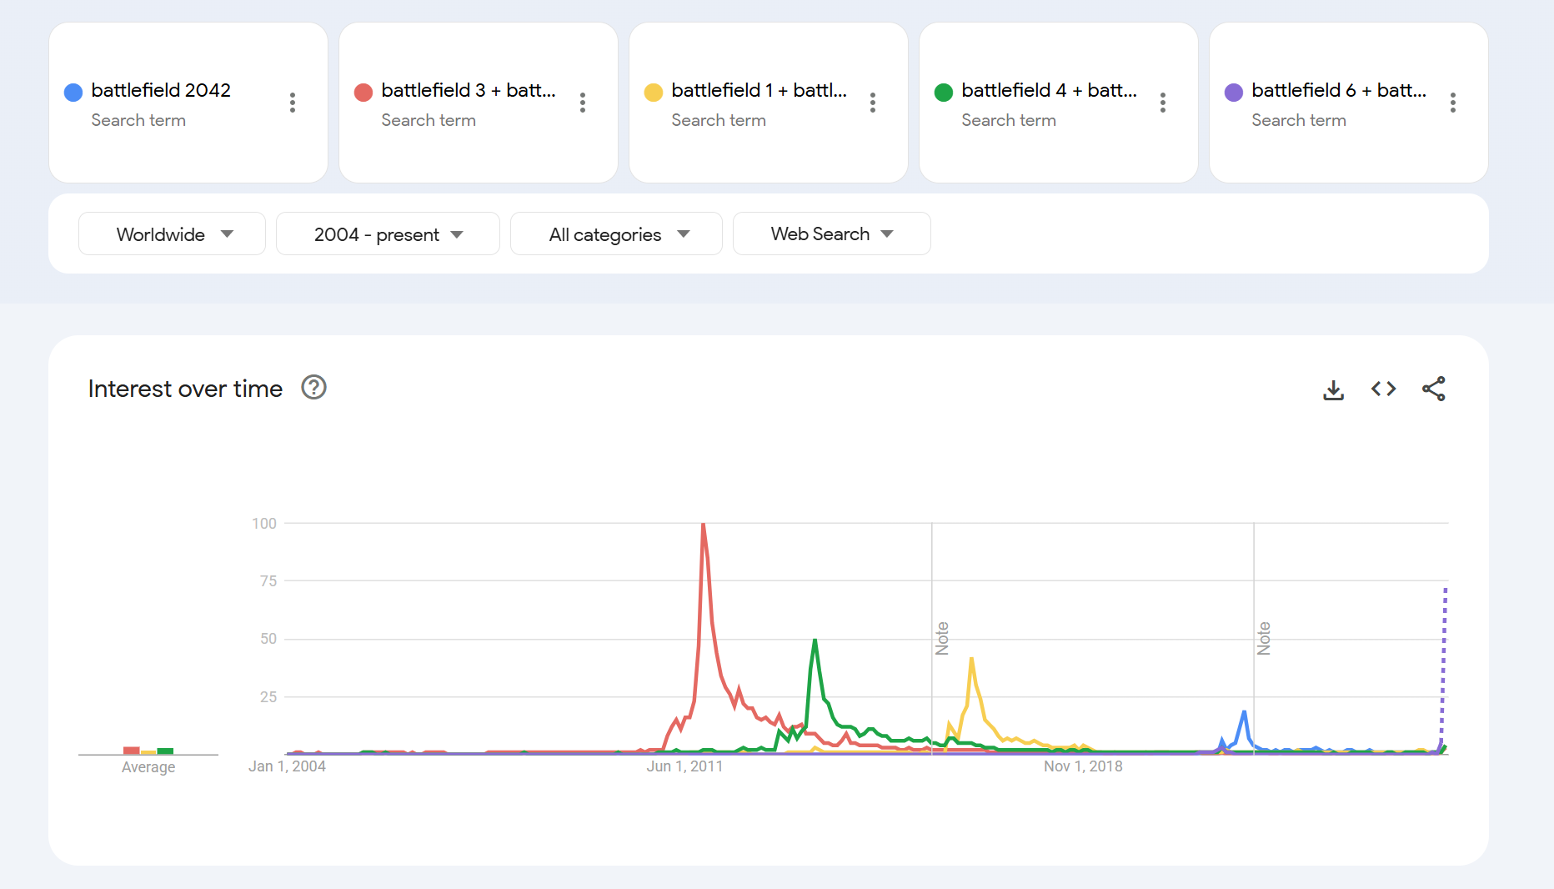
Task: Open the All categories dropdown
Action: (x=616, y=234)
